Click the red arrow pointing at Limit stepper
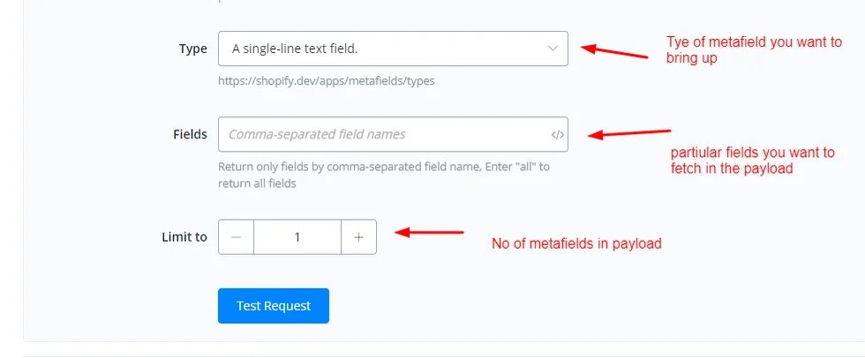865x358 pixels. click(429, 233)
